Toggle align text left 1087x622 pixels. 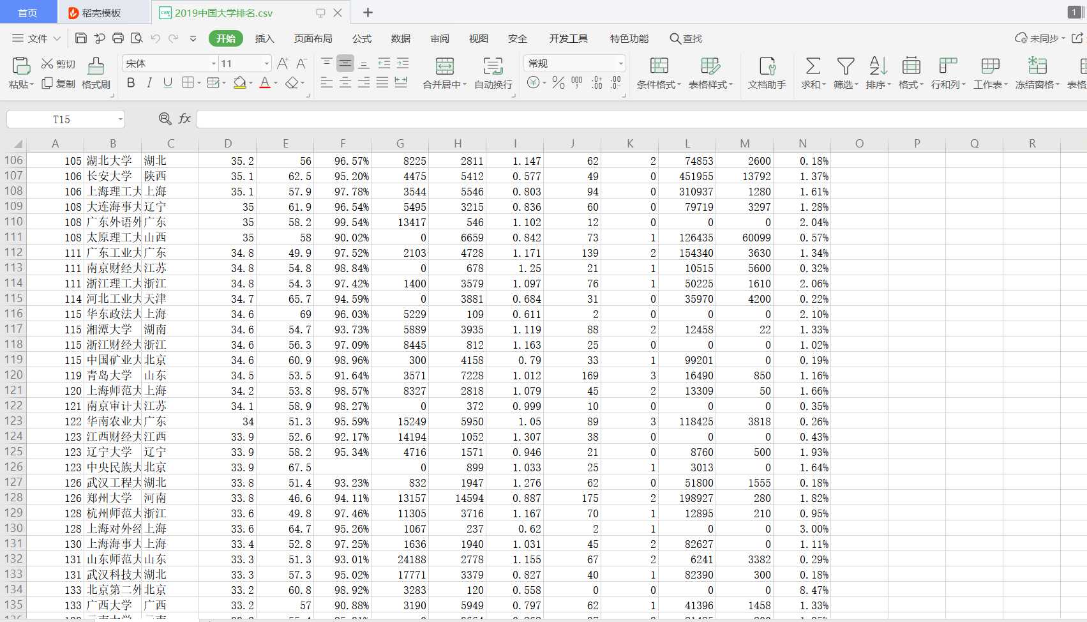326,82
